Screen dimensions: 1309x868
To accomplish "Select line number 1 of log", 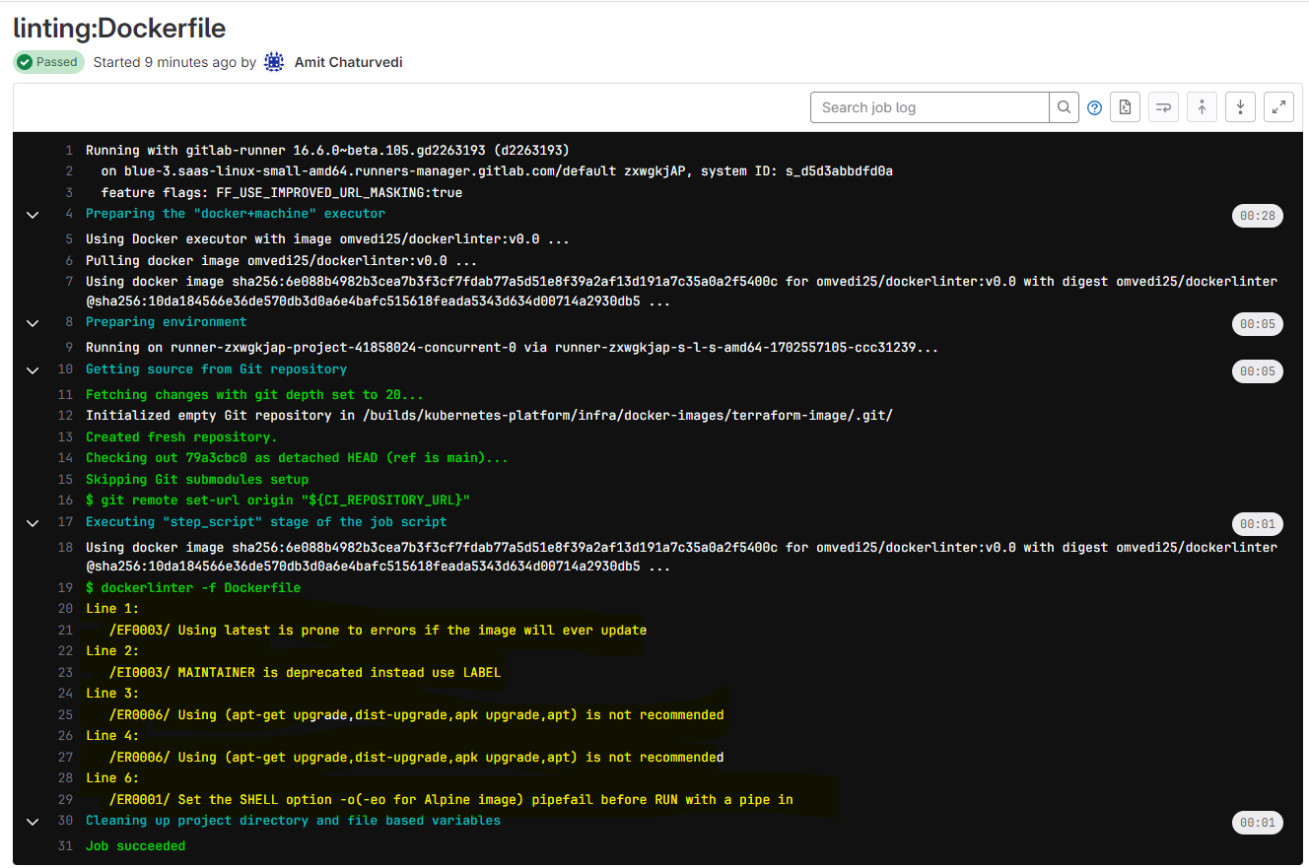I will (69, 151).
